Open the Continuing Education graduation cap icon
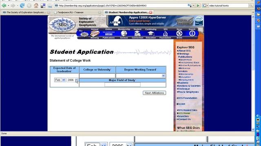The height and width of the screenshot is (146, 261). tap(150, 33)
